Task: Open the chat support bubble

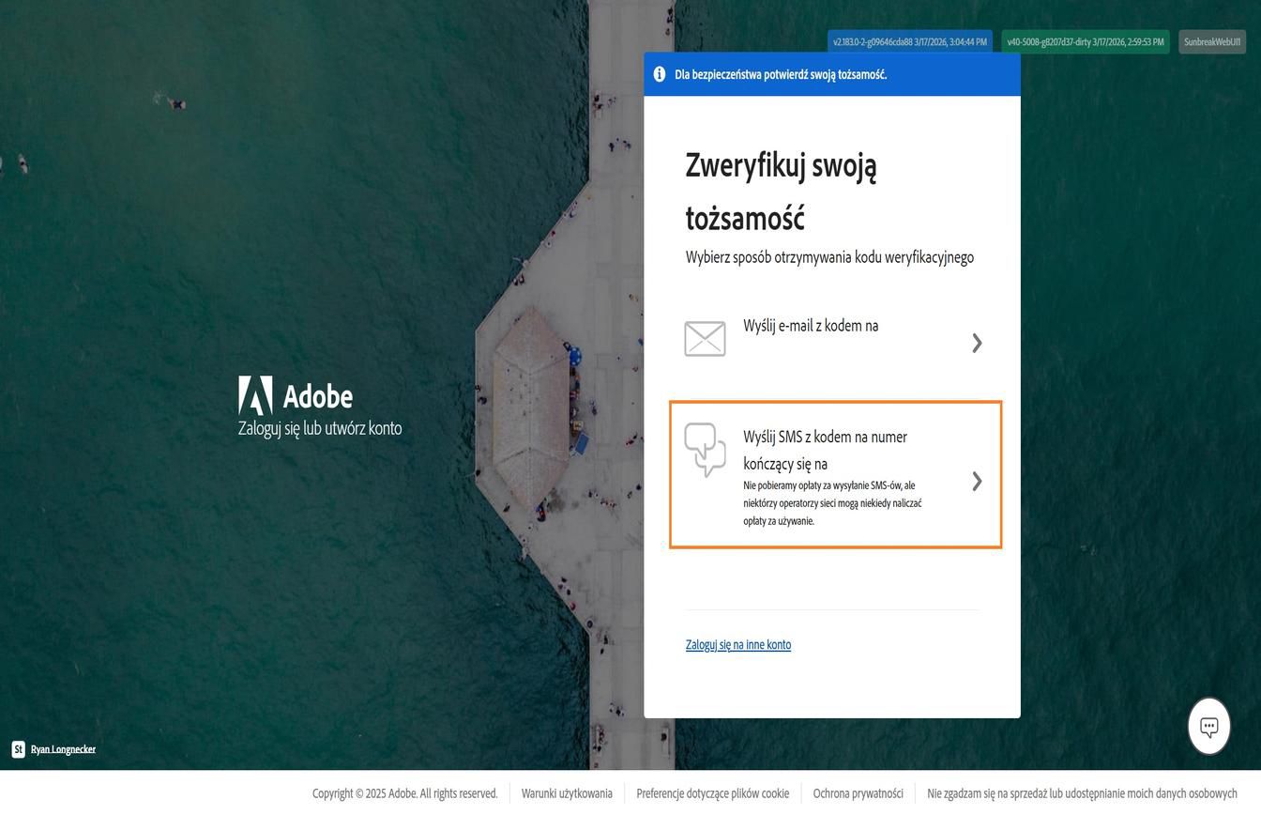Action: [x=1208, y=725]
